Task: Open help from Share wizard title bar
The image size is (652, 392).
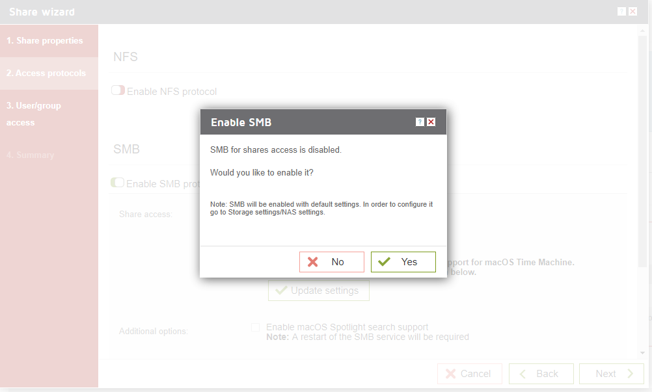Action: click(x=621, y=12)
